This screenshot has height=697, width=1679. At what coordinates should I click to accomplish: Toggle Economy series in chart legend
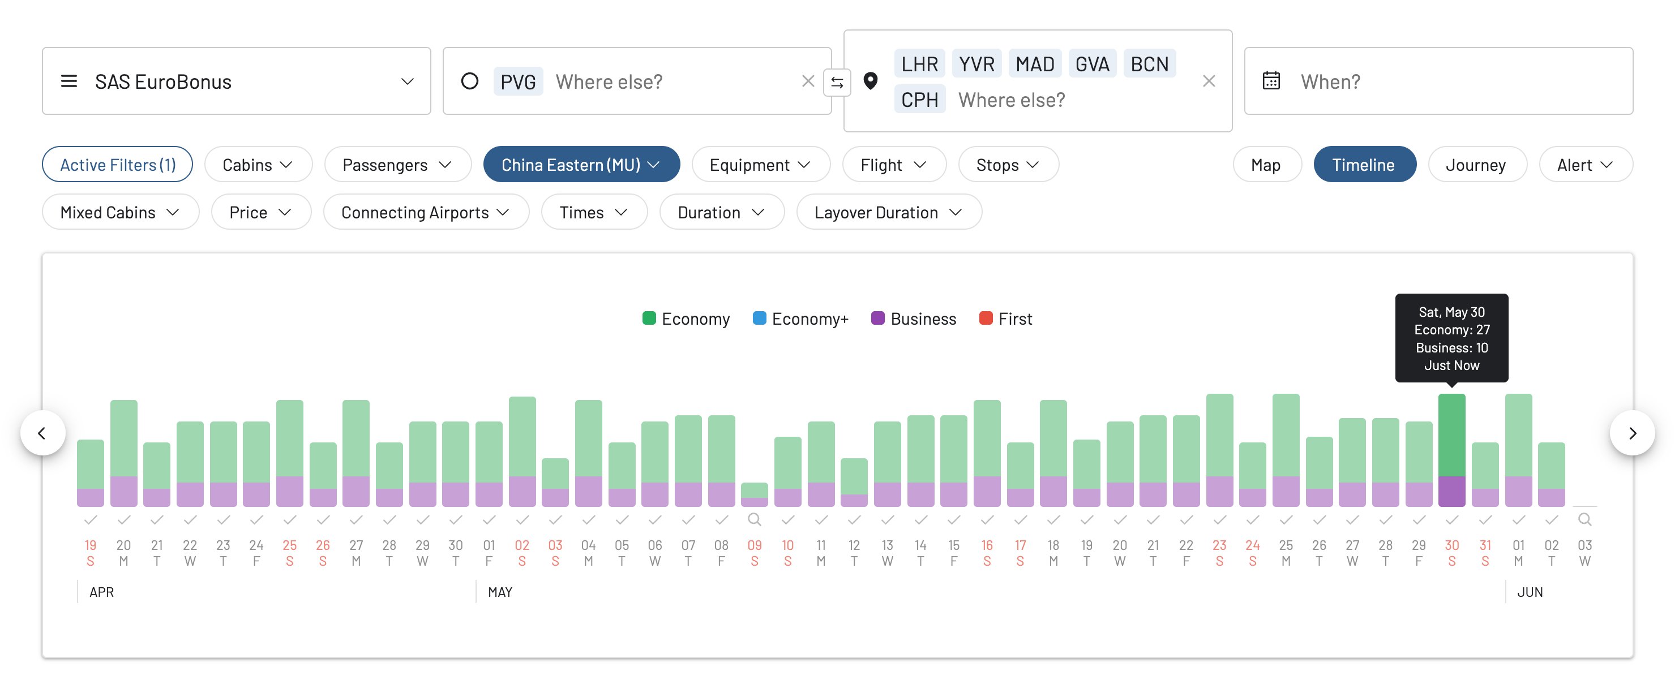686,319
